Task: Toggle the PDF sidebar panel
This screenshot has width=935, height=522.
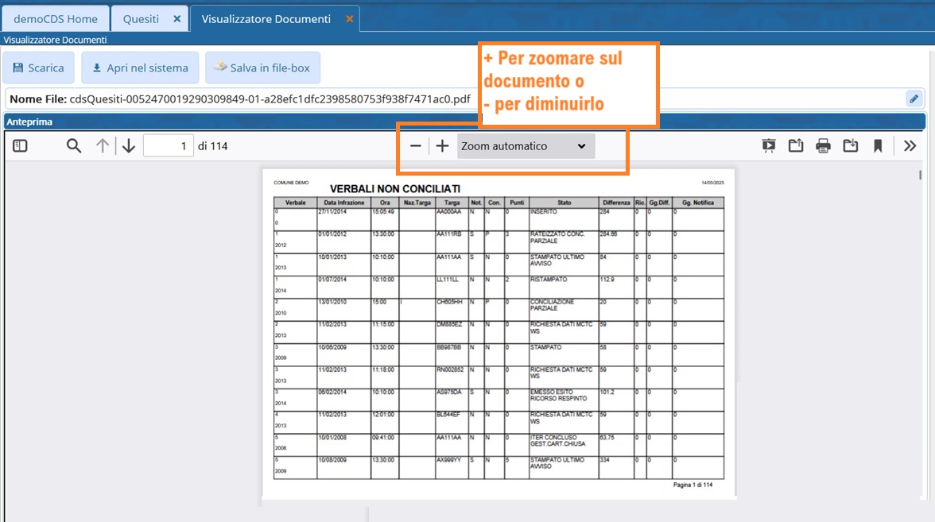Action: click(x=20, y=146)
